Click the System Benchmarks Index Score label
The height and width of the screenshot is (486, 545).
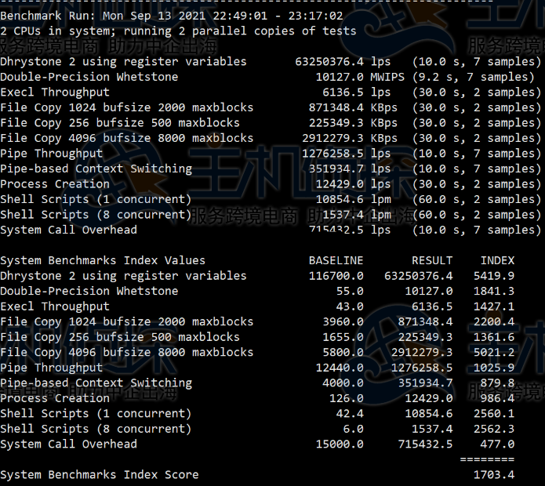click(100, 474)
